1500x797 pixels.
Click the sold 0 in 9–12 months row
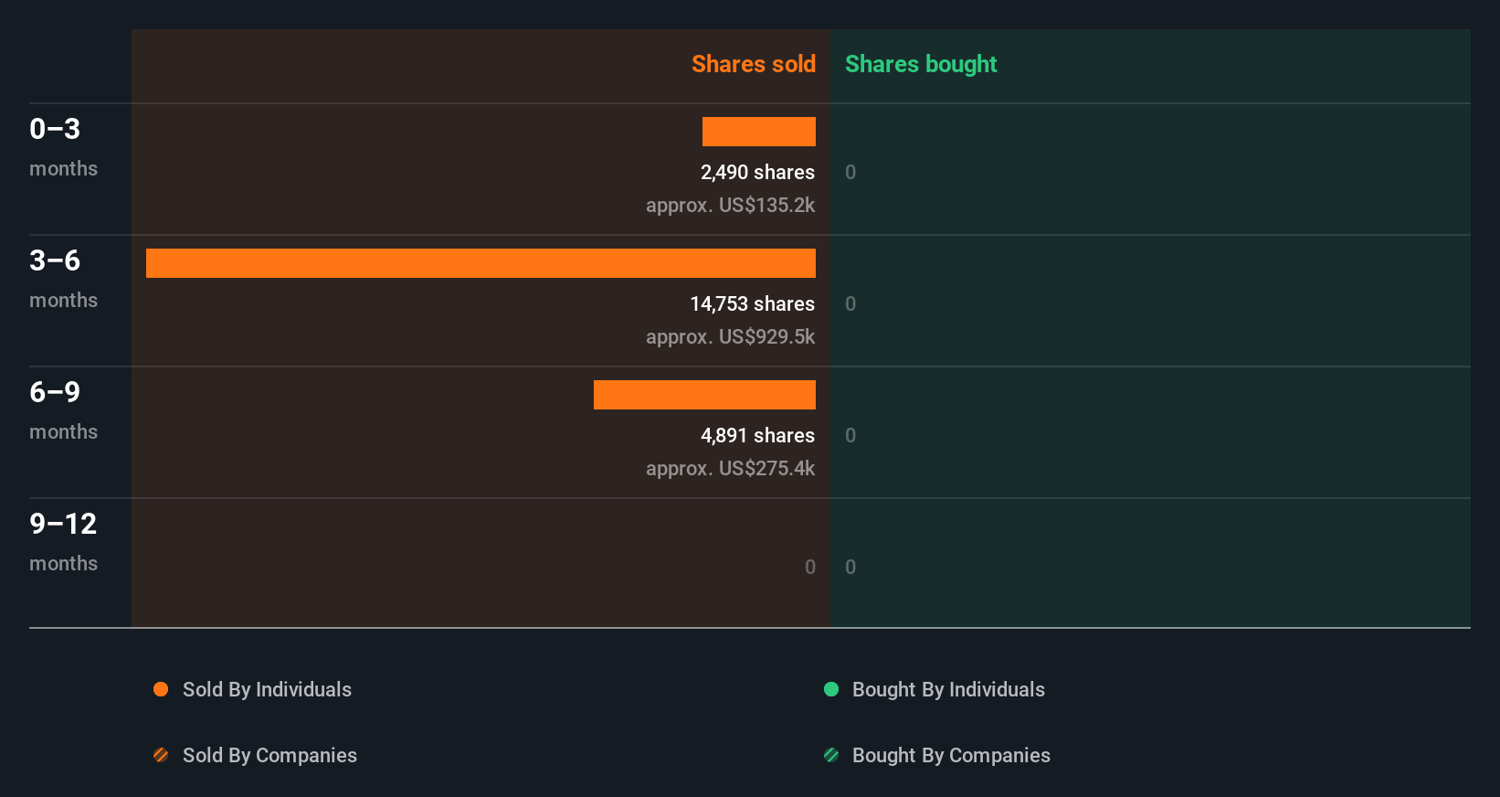coord(810,567)
